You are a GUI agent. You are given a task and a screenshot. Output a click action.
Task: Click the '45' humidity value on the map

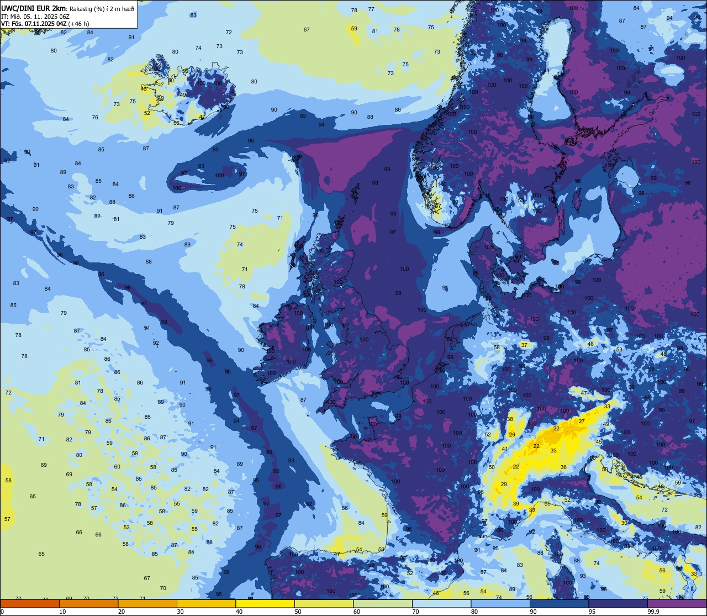[x=599, y=442]
